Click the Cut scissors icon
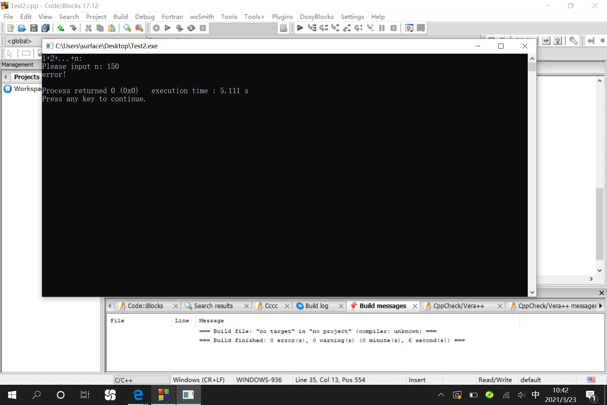This screenshot has height=405, width=607. click(88, 28)
